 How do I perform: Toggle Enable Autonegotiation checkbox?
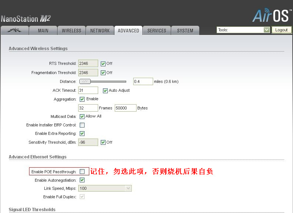point(82,180)
